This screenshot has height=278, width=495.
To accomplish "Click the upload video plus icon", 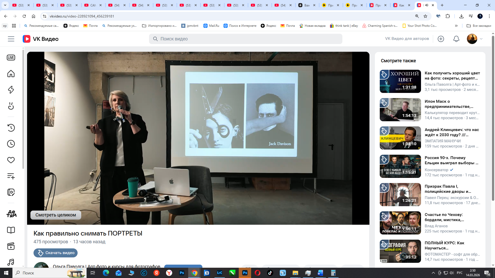I will [x=441, y=39].
